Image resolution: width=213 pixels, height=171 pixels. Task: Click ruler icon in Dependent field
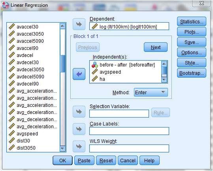(x=95, y=27)
